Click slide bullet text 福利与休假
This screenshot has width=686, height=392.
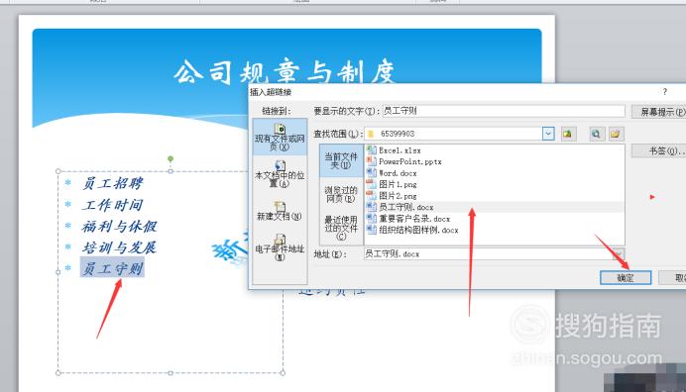coord(119,226)
